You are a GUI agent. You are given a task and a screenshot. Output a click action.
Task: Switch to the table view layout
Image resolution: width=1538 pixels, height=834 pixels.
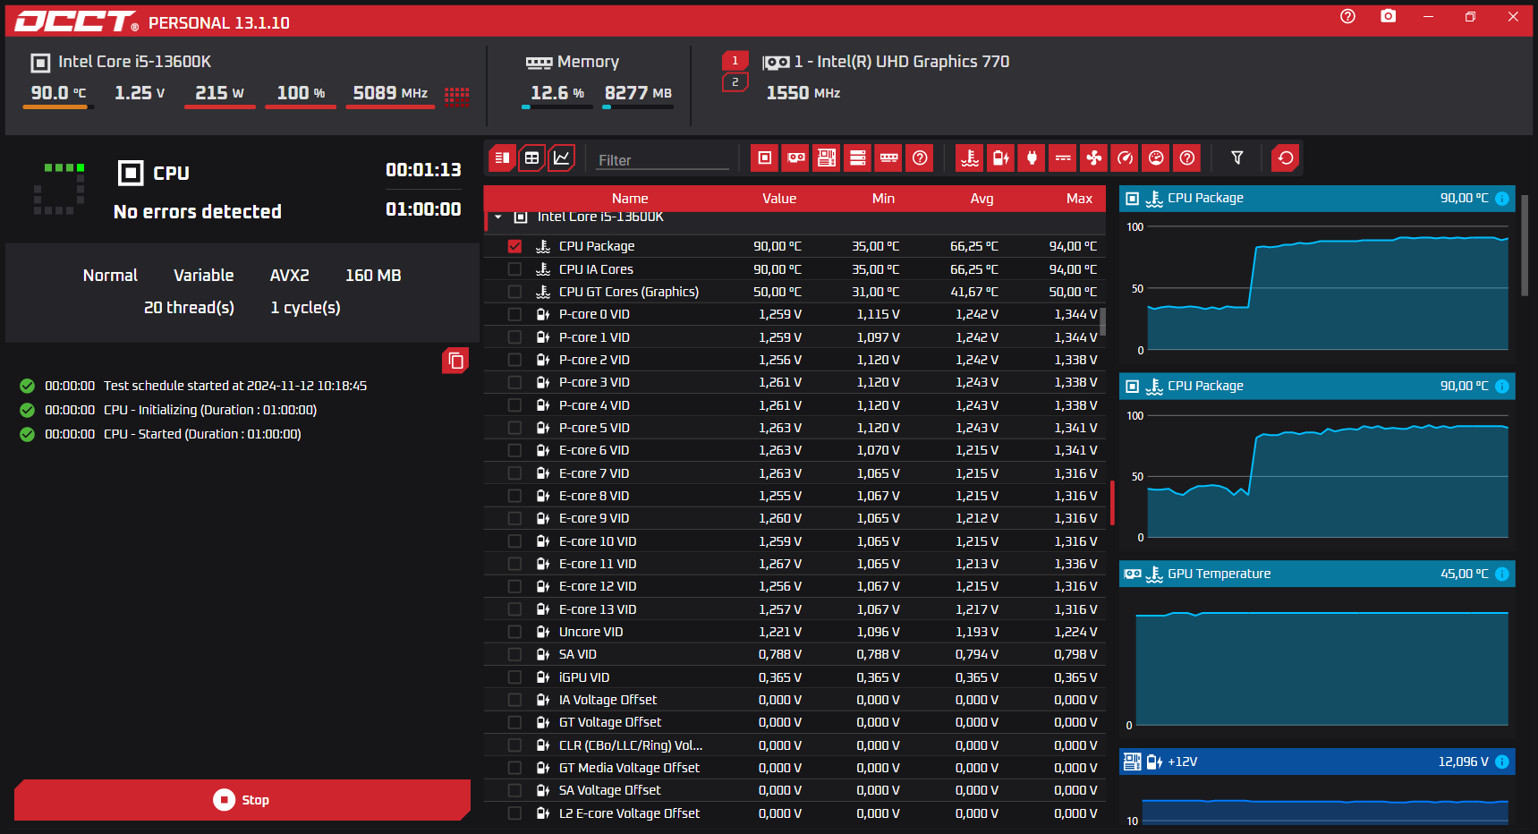[x=531, y=158]
